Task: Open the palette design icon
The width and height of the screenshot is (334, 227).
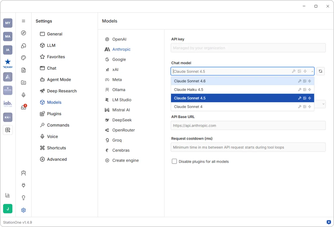Action: 24,58
